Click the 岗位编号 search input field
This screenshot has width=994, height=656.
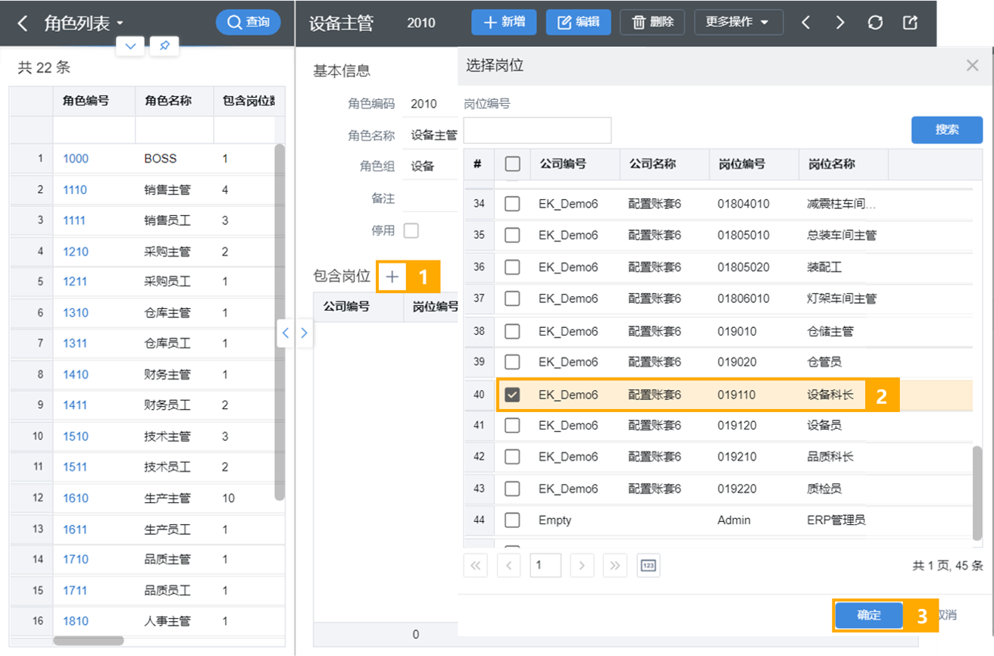coord(537,130)
